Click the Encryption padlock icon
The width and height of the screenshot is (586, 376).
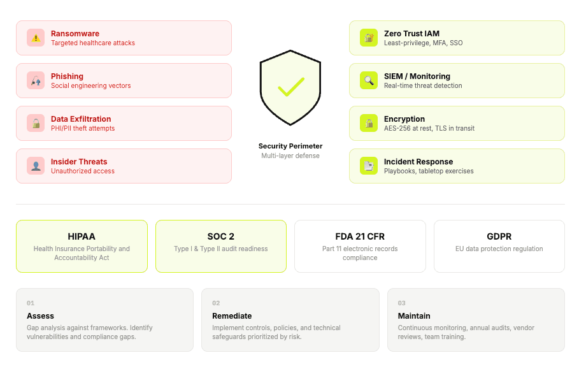coord(369,123)
